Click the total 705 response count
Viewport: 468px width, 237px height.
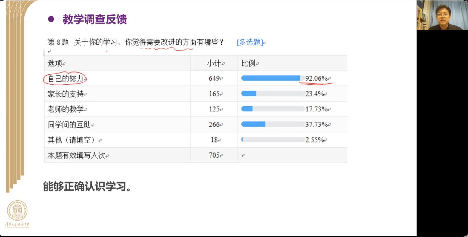(x=214, y=155)
